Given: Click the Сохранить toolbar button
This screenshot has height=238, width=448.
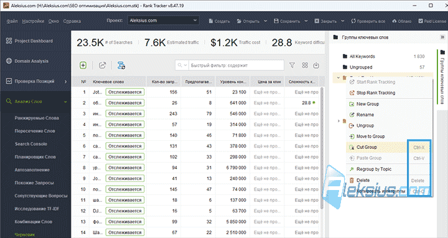Looking at the screenshot, I should tap(287, 21).
